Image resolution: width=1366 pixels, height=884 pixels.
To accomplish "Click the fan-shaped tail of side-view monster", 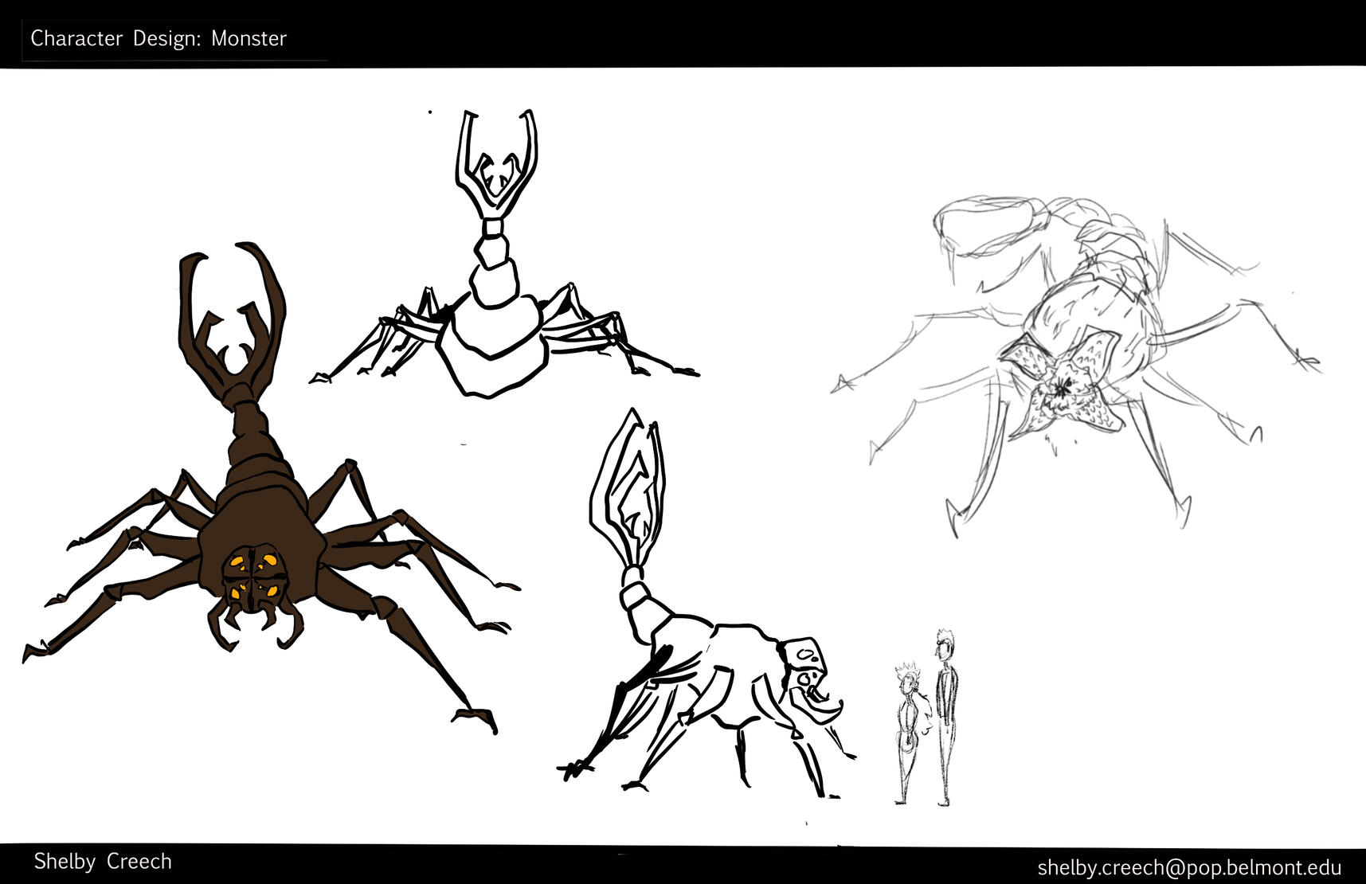I will point(629,486).
